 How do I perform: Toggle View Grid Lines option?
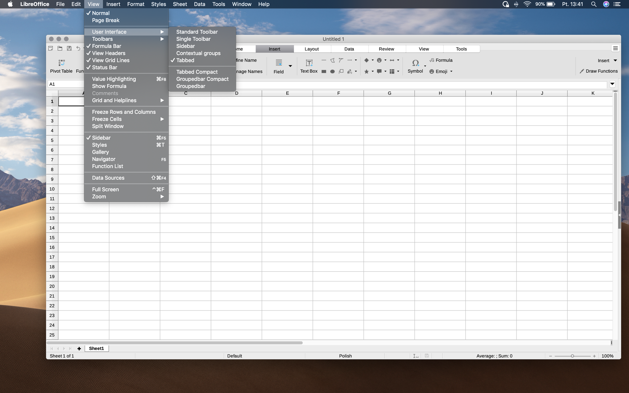(126, 60)
